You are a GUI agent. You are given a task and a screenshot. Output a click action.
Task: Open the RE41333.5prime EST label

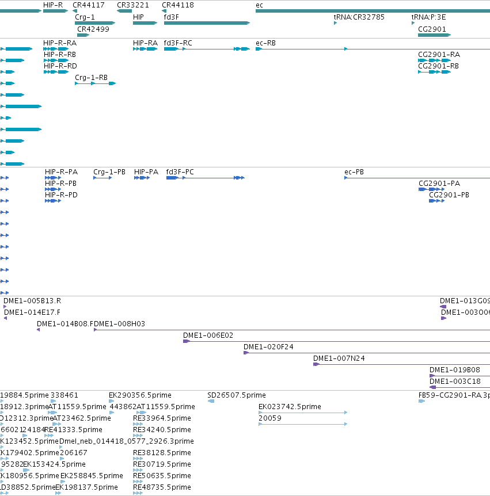click(x=74, y=430)
